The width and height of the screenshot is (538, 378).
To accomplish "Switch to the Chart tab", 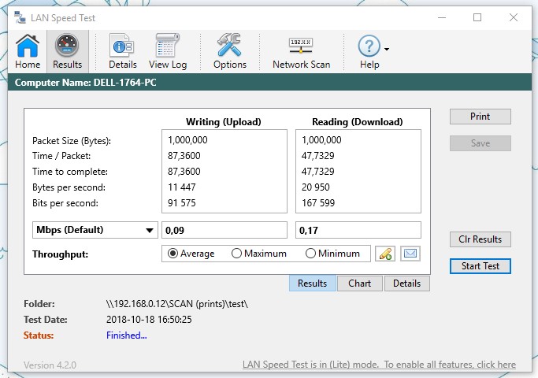I will click(x=360, y=283).
